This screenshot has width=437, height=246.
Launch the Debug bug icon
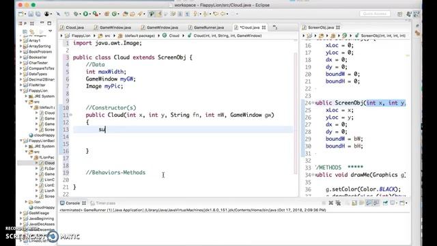pos(76,14)
